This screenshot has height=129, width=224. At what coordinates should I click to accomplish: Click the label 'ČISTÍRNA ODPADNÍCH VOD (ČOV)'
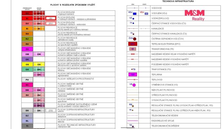(168, 39)
